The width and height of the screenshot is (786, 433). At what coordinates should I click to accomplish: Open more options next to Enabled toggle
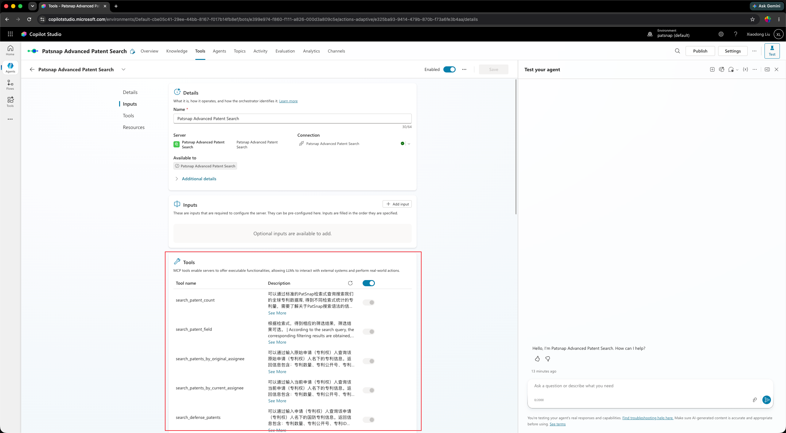pyautogui.click(x=464, y=69)
